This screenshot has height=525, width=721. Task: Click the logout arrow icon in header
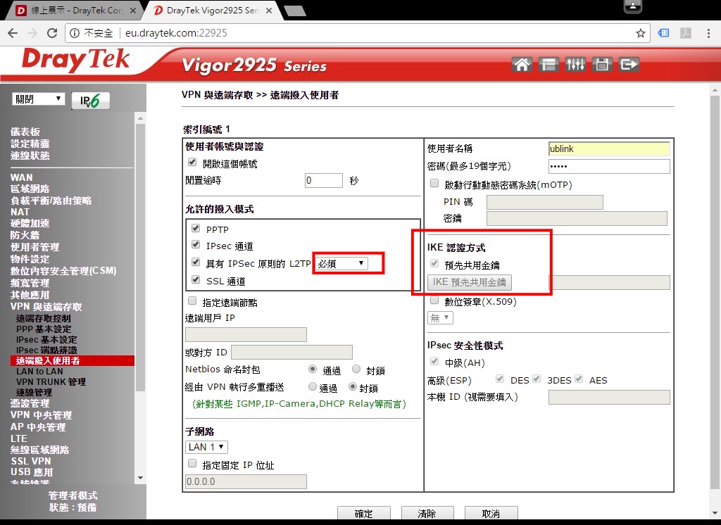tap(629, 64)
